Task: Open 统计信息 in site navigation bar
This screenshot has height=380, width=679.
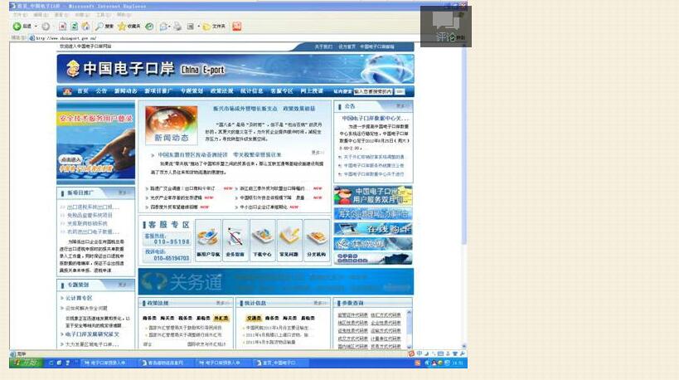Action: [251, 91]
